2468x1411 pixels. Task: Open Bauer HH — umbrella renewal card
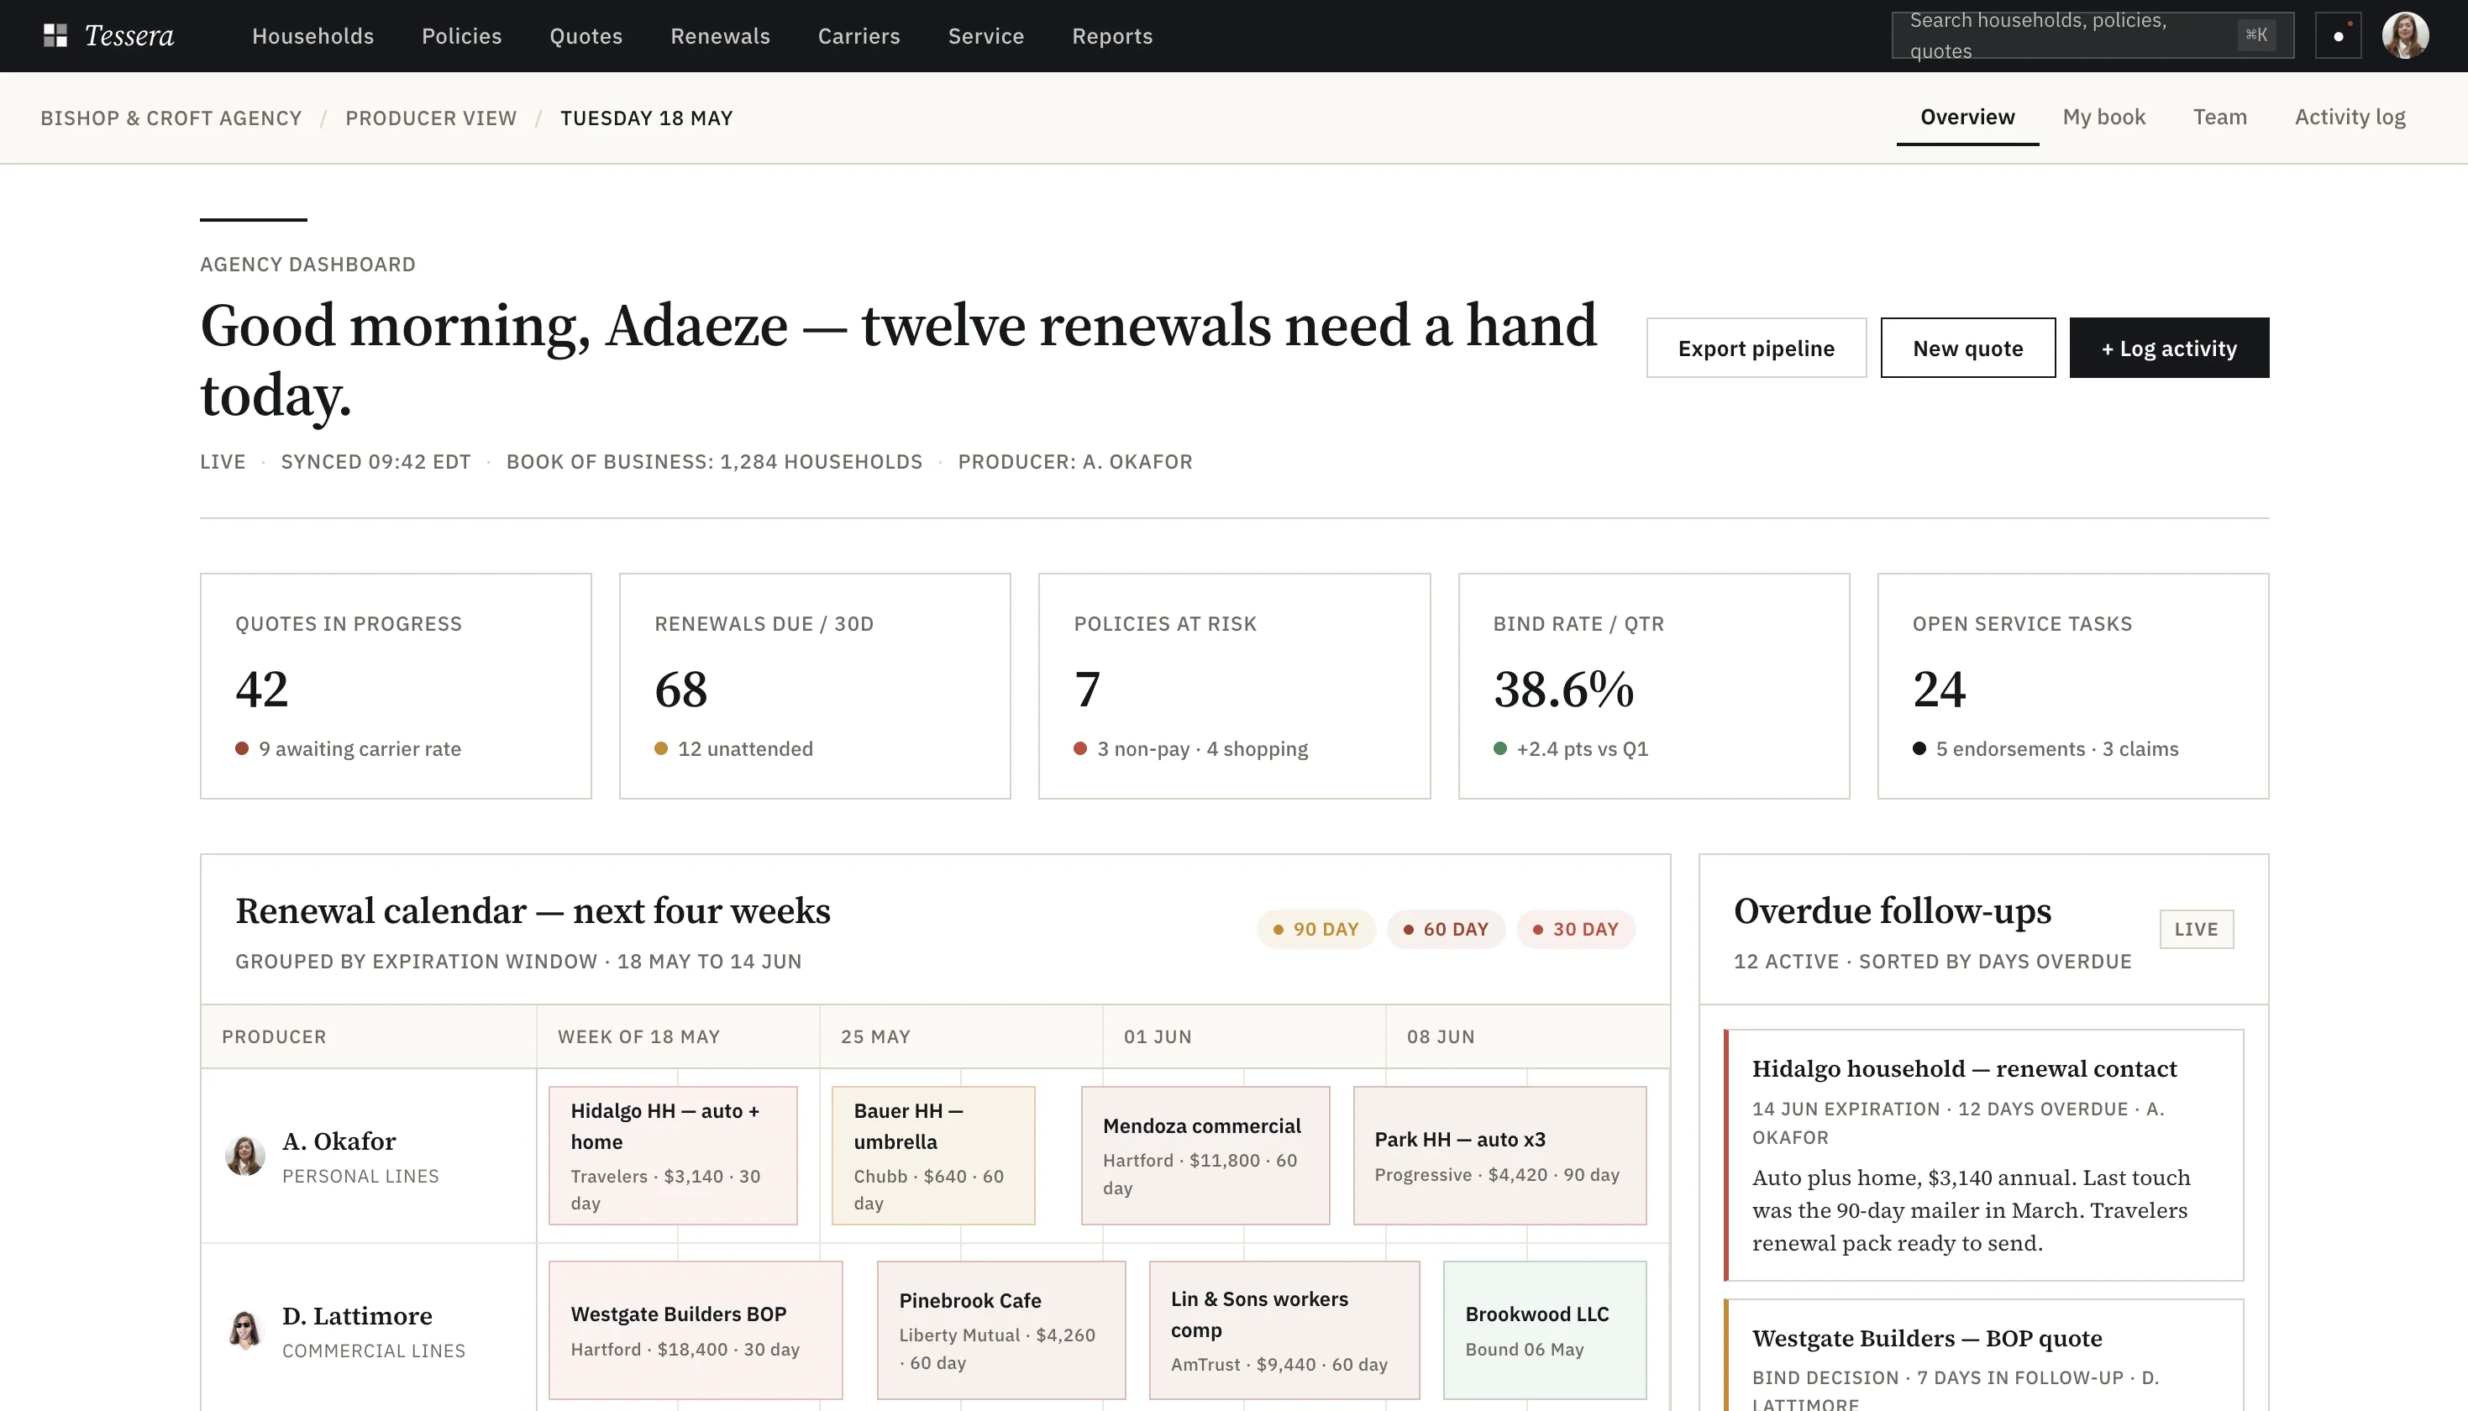click(933, 1155)
